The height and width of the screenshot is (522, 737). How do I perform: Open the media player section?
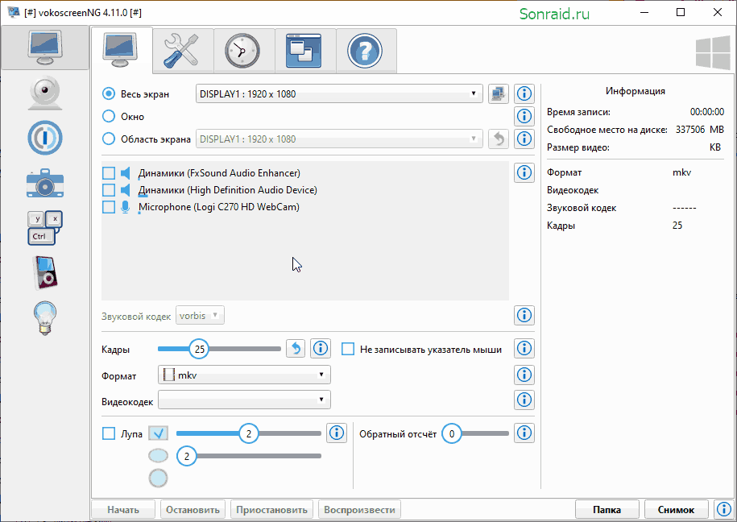pos(44,273)
